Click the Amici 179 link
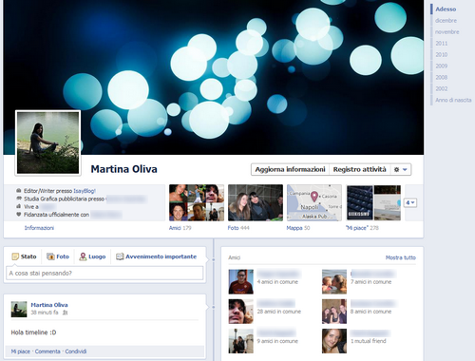The height and width of the screenshot is (361, 475). [180, 228]
